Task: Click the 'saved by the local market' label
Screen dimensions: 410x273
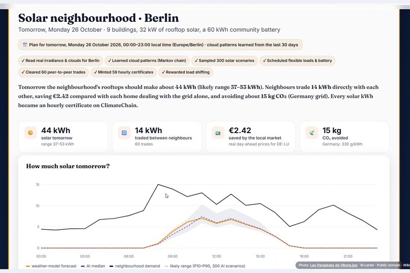Action: click(x=255, y=138)
